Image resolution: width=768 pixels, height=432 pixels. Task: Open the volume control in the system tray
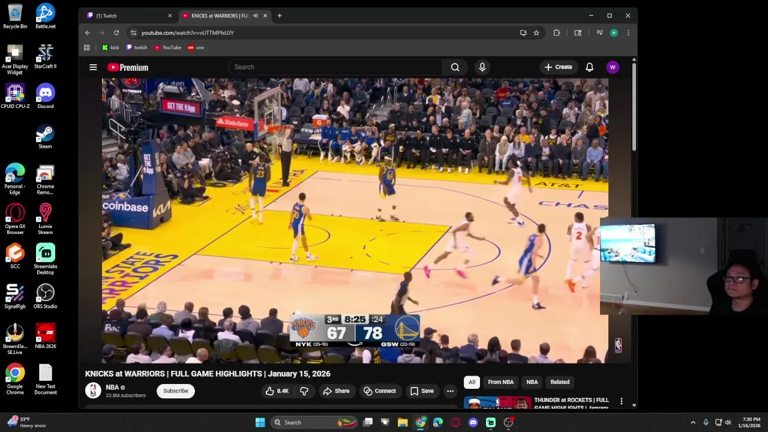pyautogui.click(x=728, y=422)
